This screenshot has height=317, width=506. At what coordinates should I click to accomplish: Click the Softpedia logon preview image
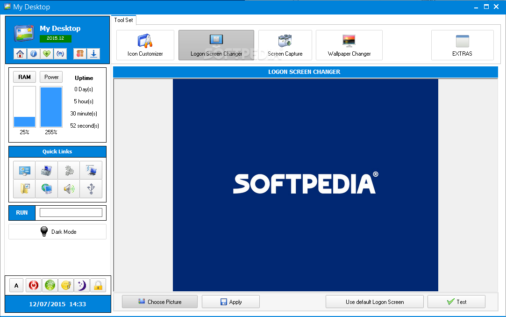306,185
